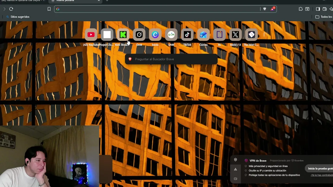Click the VPN de Brave title
Screen dimensions: 333x187
point(258,161)
